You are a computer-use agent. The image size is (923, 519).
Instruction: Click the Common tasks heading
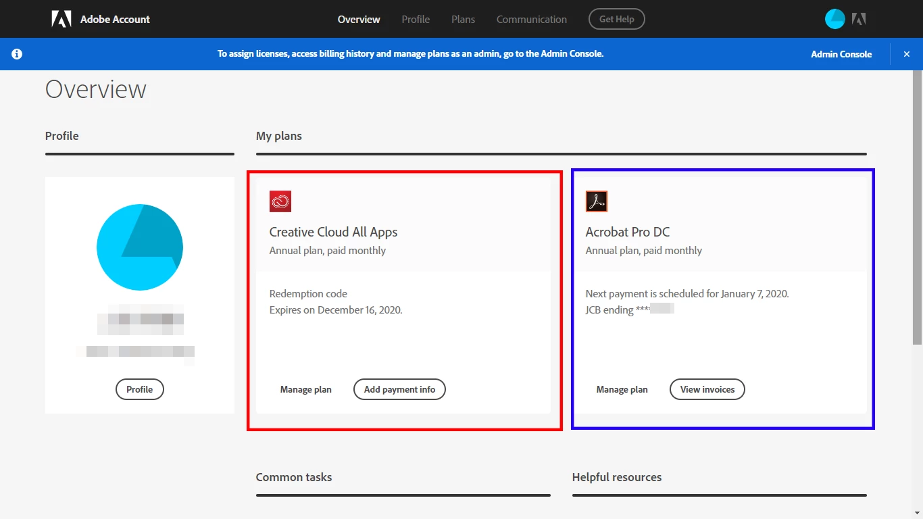(294, 477)
